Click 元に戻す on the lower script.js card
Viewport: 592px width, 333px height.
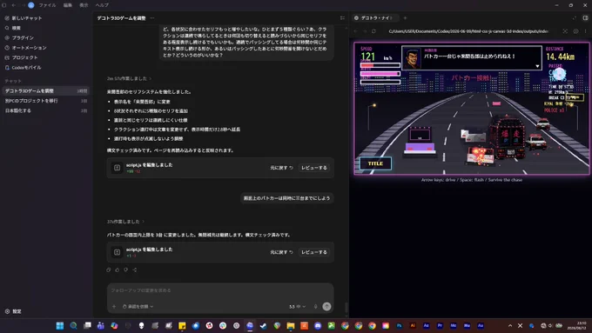pos(282,252)
